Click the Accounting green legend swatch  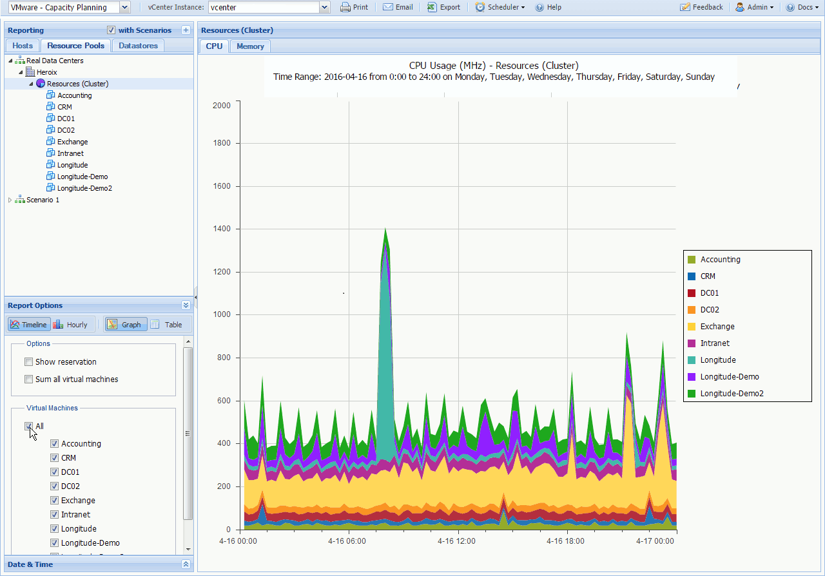coord(692,260)
